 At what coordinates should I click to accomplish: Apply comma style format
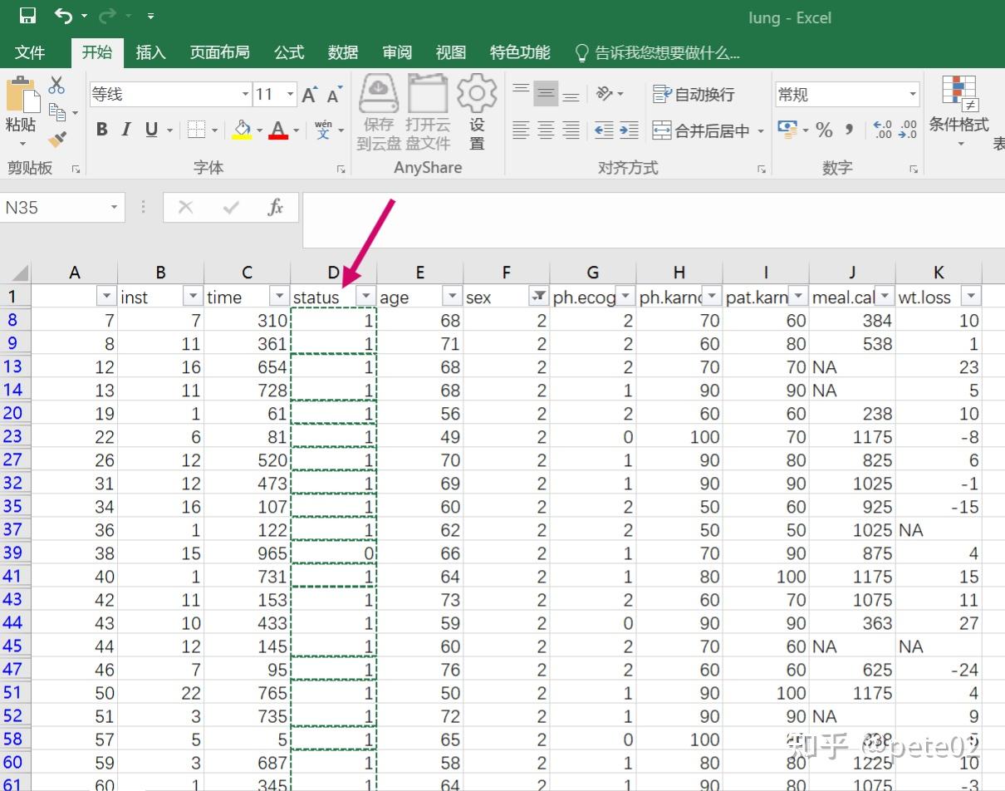(849, 130)
